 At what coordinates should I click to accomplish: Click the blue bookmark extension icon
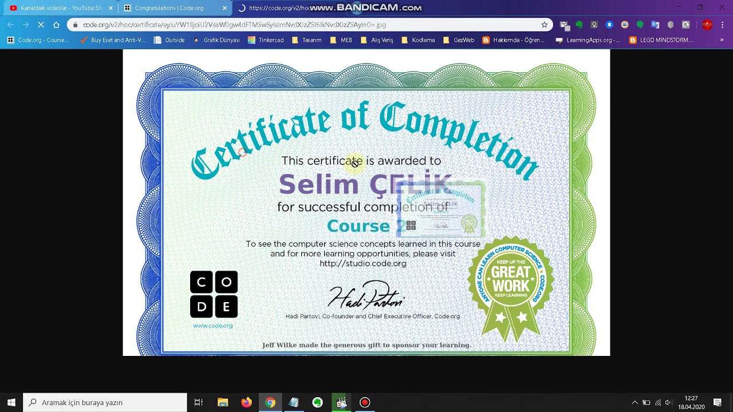pyautogui.click(x=609, y=25)
